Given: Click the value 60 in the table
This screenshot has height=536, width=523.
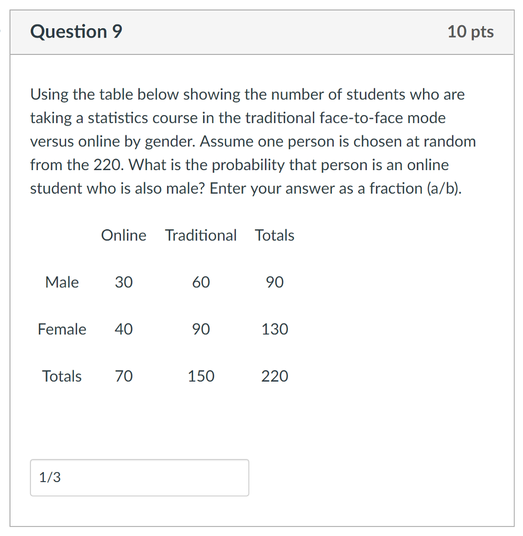Looking at the screenshot, I should click(201, 282).
